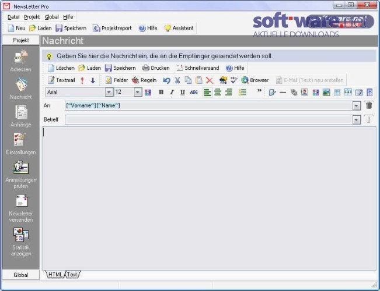Copy selection with copy icon
Screen dimensions: 380x291
pyautogui.click(x=188, y=80)
